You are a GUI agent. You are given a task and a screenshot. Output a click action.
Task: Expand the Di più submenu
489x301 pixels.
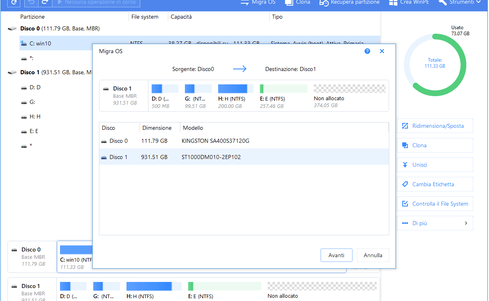tap(435, 223)
